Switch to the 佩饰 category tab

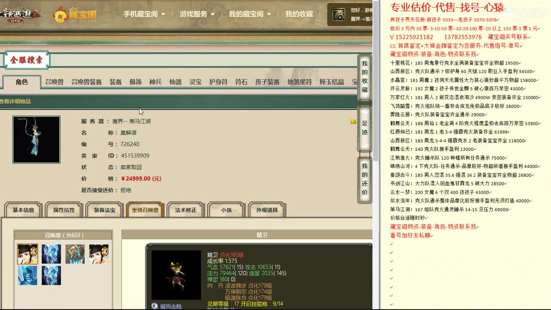[x=136, y=82]
